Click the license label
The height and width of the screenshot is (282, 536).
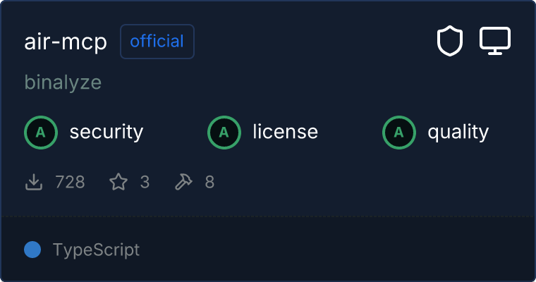[285, 132]
